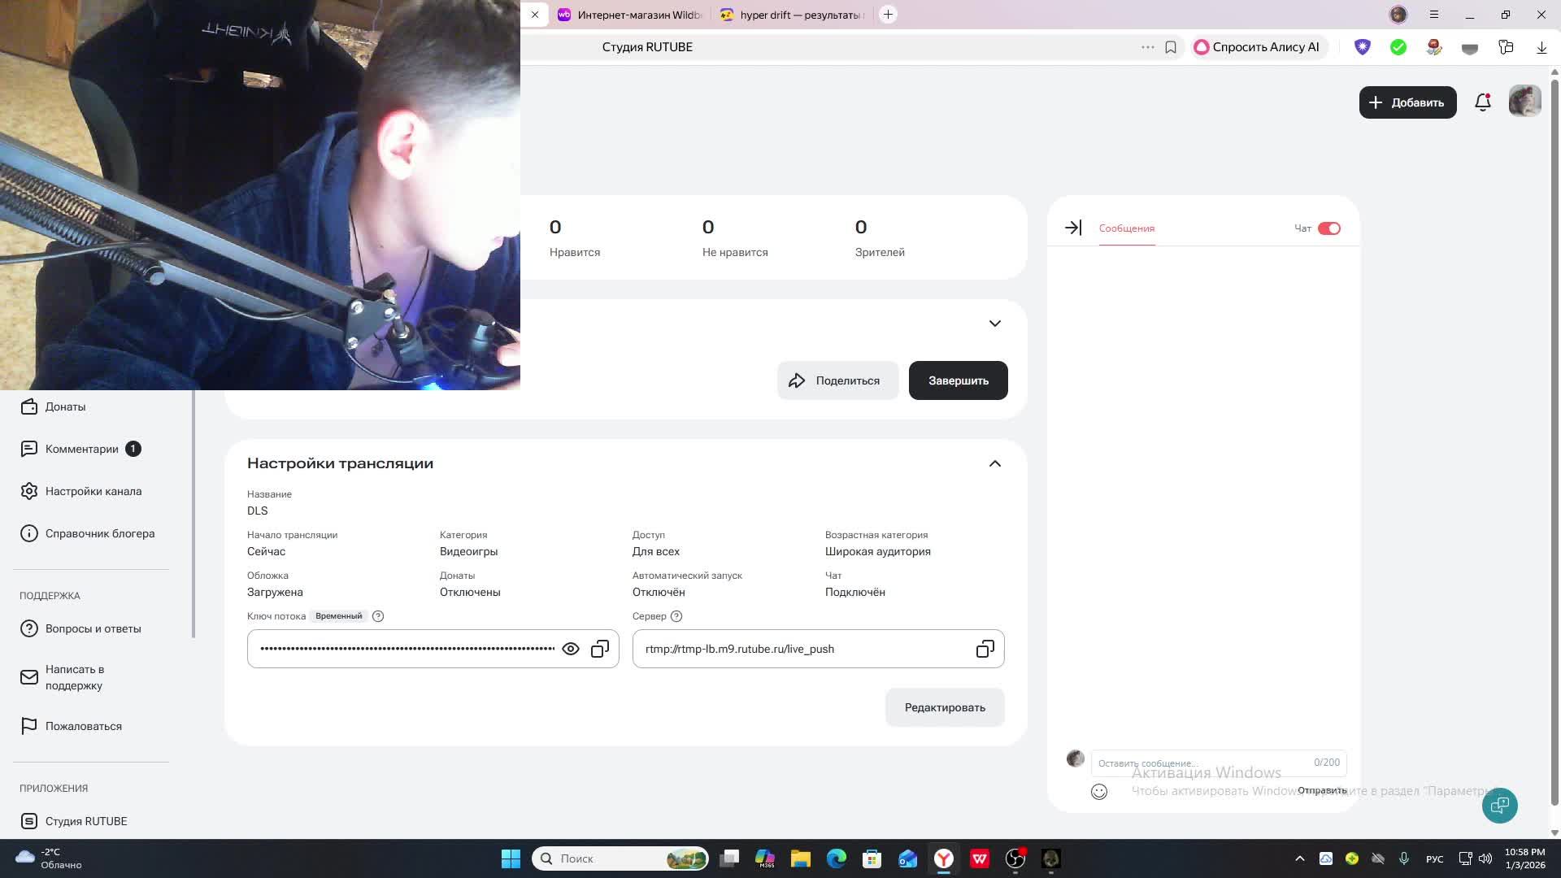Collapse the chat panel with arrow icon
1561x878 pixels.
click(x=1073, y=228)
